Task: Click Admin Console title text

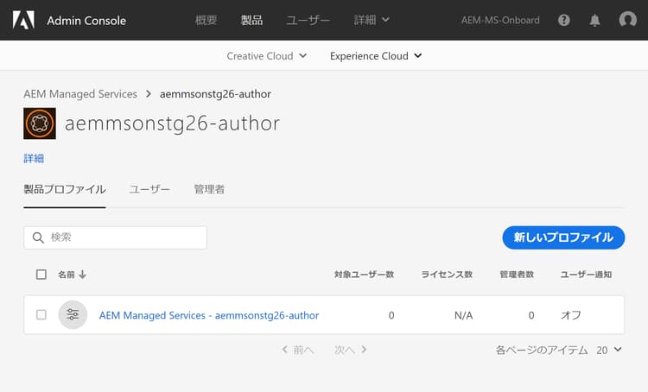Action: pos(86,20)
